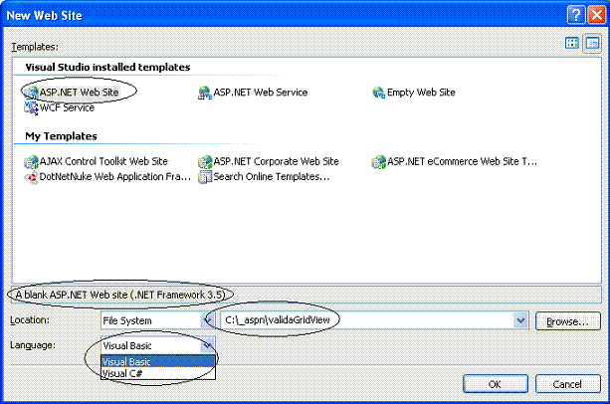The height and width of the screenshot is (404, 610).
Task: Click the Cancel button
Action: coord(567,384)
